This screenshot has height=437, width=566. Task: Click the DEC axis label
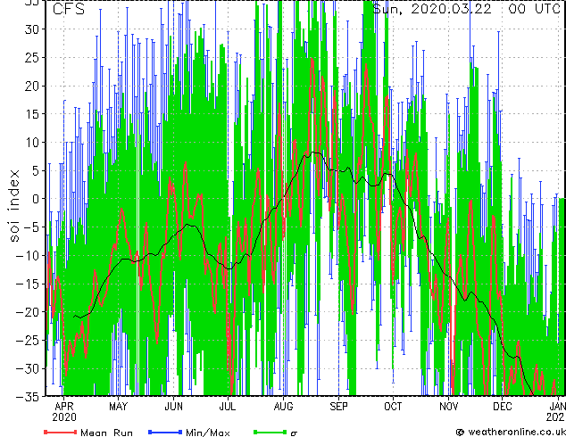503,407
